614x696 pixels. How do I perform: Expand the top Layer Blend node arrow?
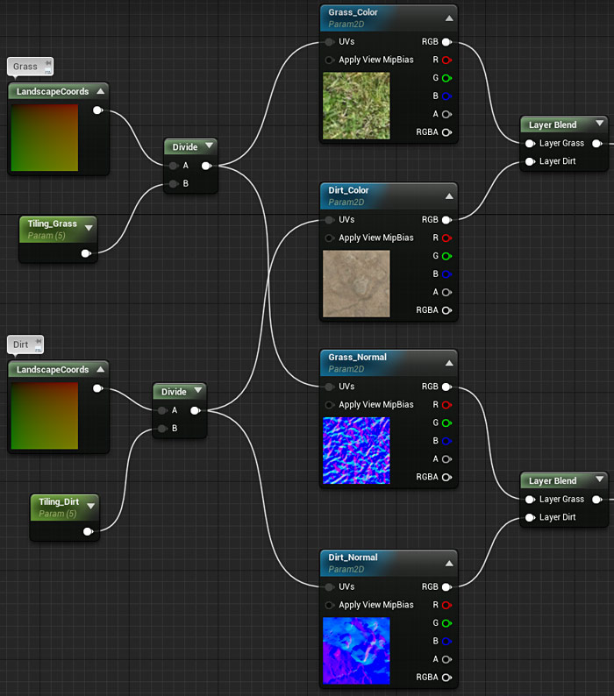599,125
